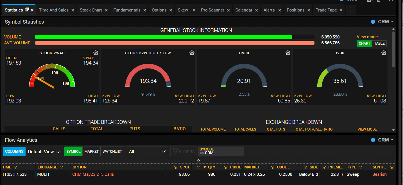Select MARKET flow scope

click(92, 152)
